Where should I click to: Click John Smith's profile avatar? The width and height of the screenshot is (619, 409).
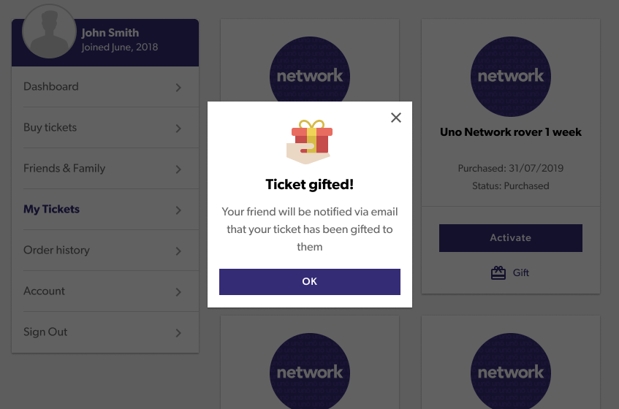(x=50, y=31)
